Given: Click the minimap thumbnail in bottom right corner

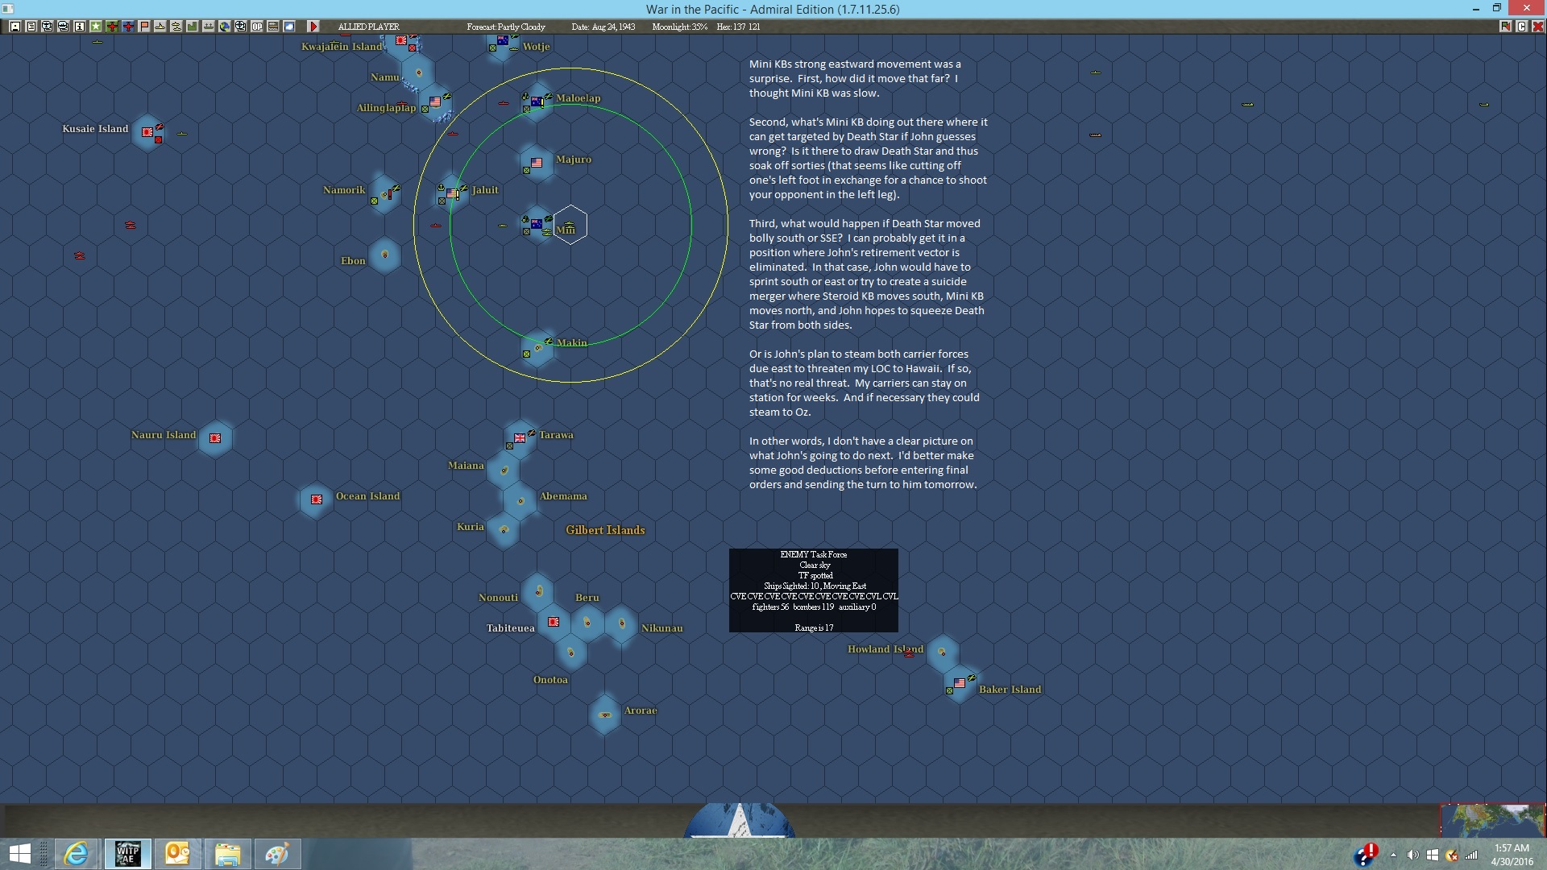Looking at the screenshot, I should point(1492,820).
